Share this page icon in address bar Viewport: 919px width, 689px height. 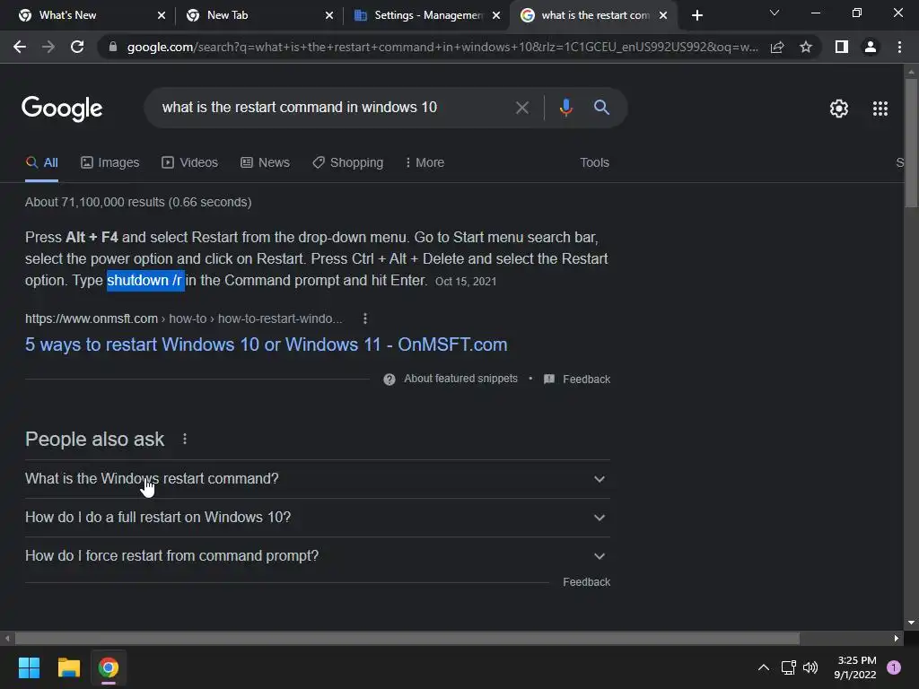tap(777, 47)
